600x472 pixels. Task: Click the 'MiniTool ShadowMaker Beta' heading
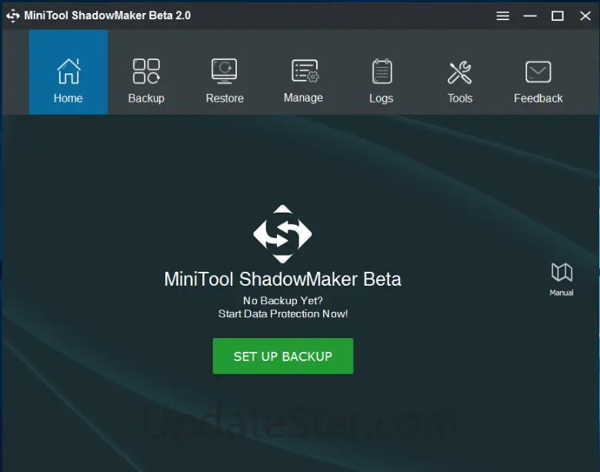pyautogui.click(x=282, y=279)
